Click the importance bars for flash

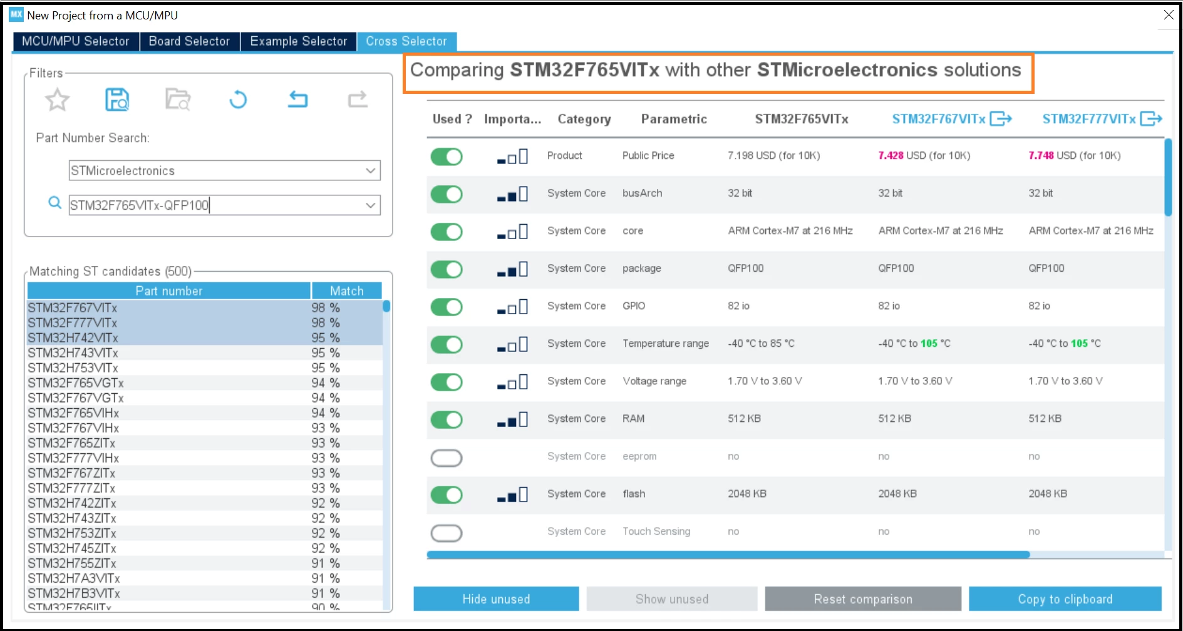pyautogui.click(x=512, y=495)
